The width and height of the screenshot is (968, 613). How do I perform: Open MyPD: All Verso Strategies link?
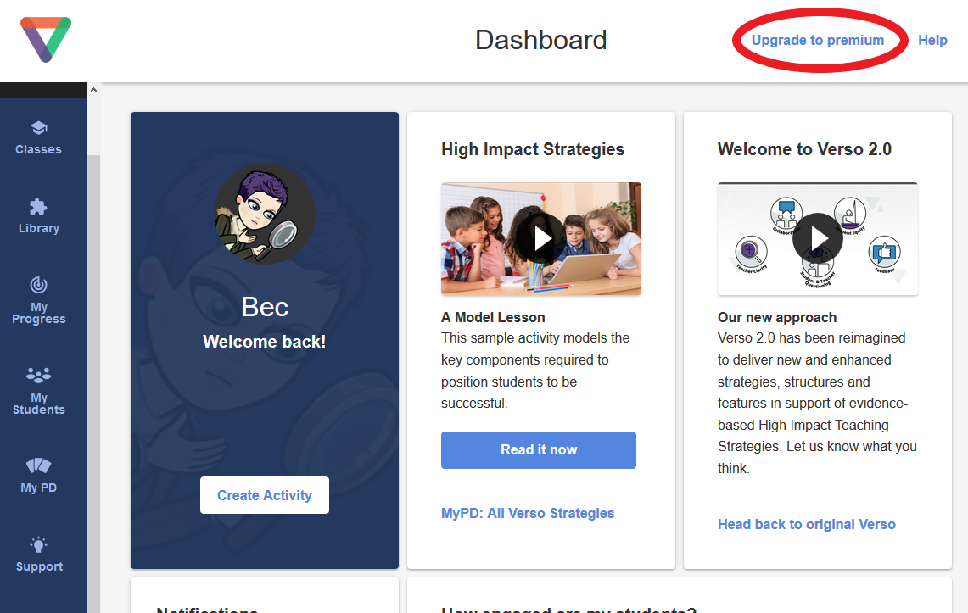528,513
